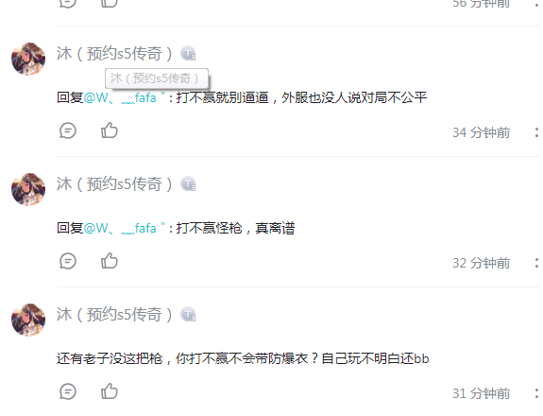Click level badge beside first 沐 username
The image size is (543, 416).
pyautogui.click(x=188, y=53)
